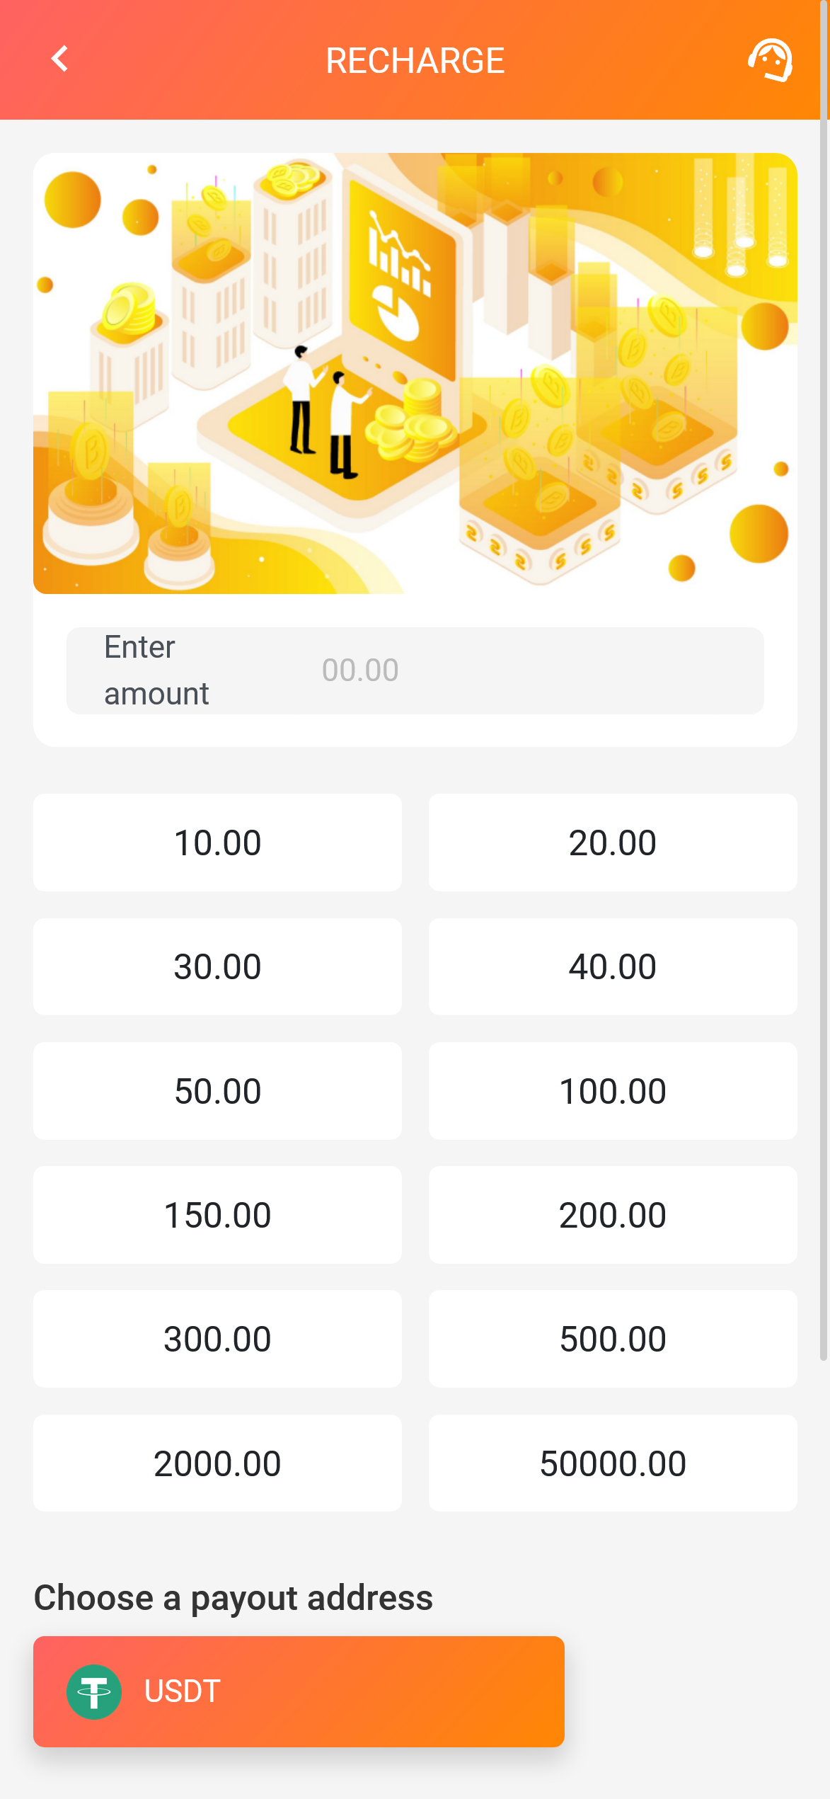
Task: Tap the 200.00 amount button
Action: pyautogui.click(x=612, y=1215)
